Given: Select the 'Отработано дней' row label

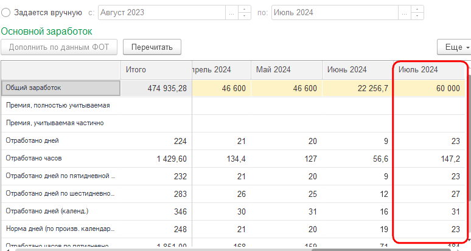Looking at the screenshot, I should (61, 140).
